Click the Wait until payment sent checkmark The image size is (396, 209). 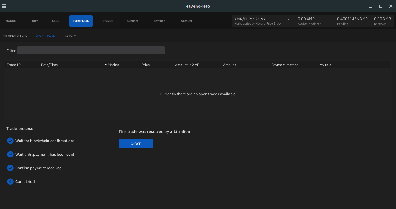(10, 154)
